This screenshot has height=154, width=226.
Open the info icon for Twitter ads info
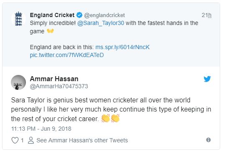click(x=208, y=140)
